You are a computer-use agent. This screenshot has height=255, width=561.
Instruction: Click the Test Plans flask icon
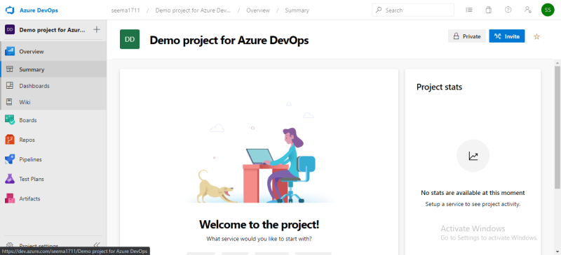click(x=10, y=179)
